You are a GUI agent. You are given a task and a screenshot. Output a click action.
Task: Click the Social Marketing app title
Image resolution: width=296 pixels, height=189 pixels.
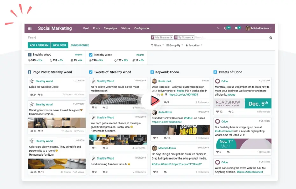point(55,28)
